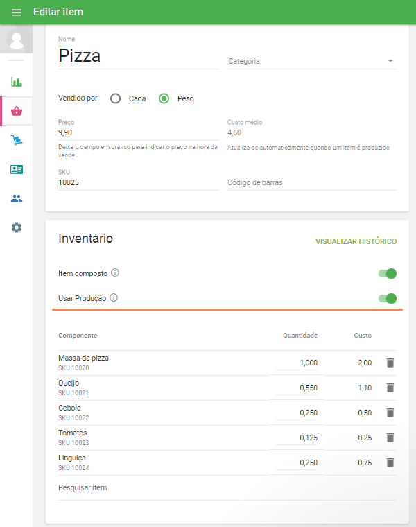This screenshot has width=416, height=527.
Task: Remove the Linguiça component with trash icon
Action: [x=390, y=463]
